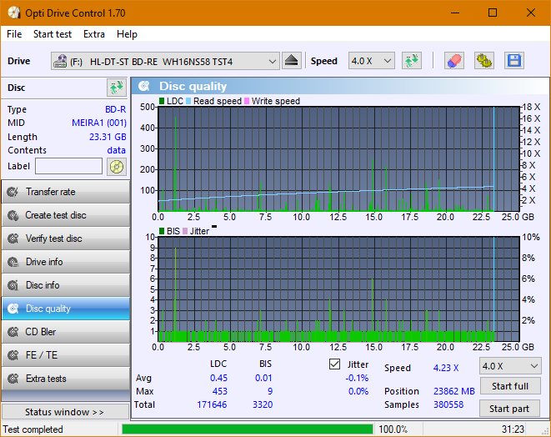Open the Speed dropdown in toolbar
The width and height of the screenshot is (551, 437).
tap(371, 61)
